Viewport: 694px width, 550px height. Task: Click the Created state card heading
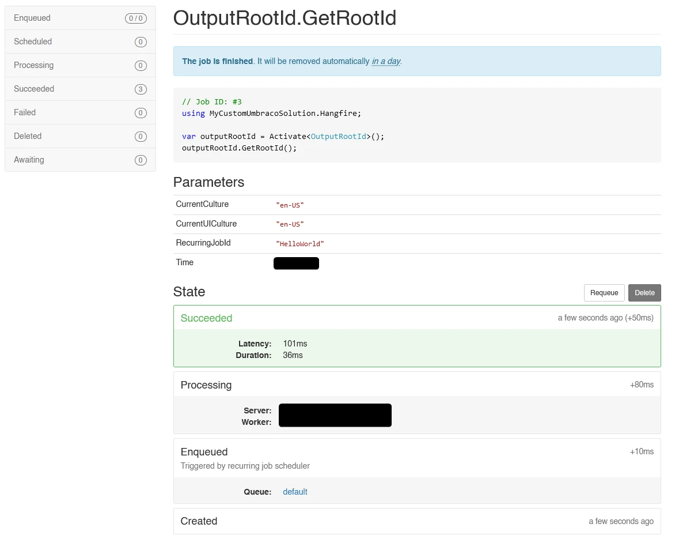[199, 521]
